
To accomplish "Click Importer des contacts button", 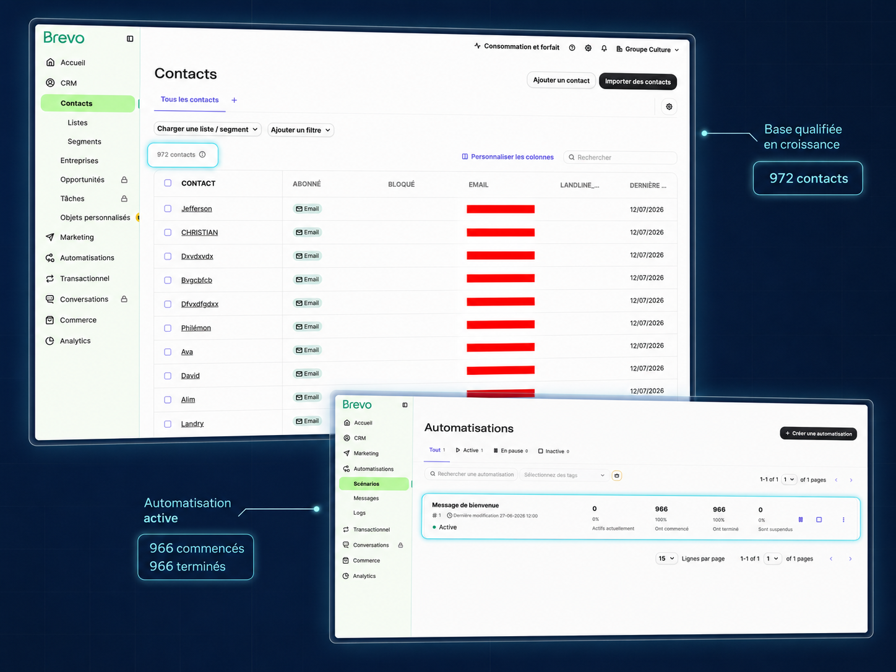I will (638, 82).
